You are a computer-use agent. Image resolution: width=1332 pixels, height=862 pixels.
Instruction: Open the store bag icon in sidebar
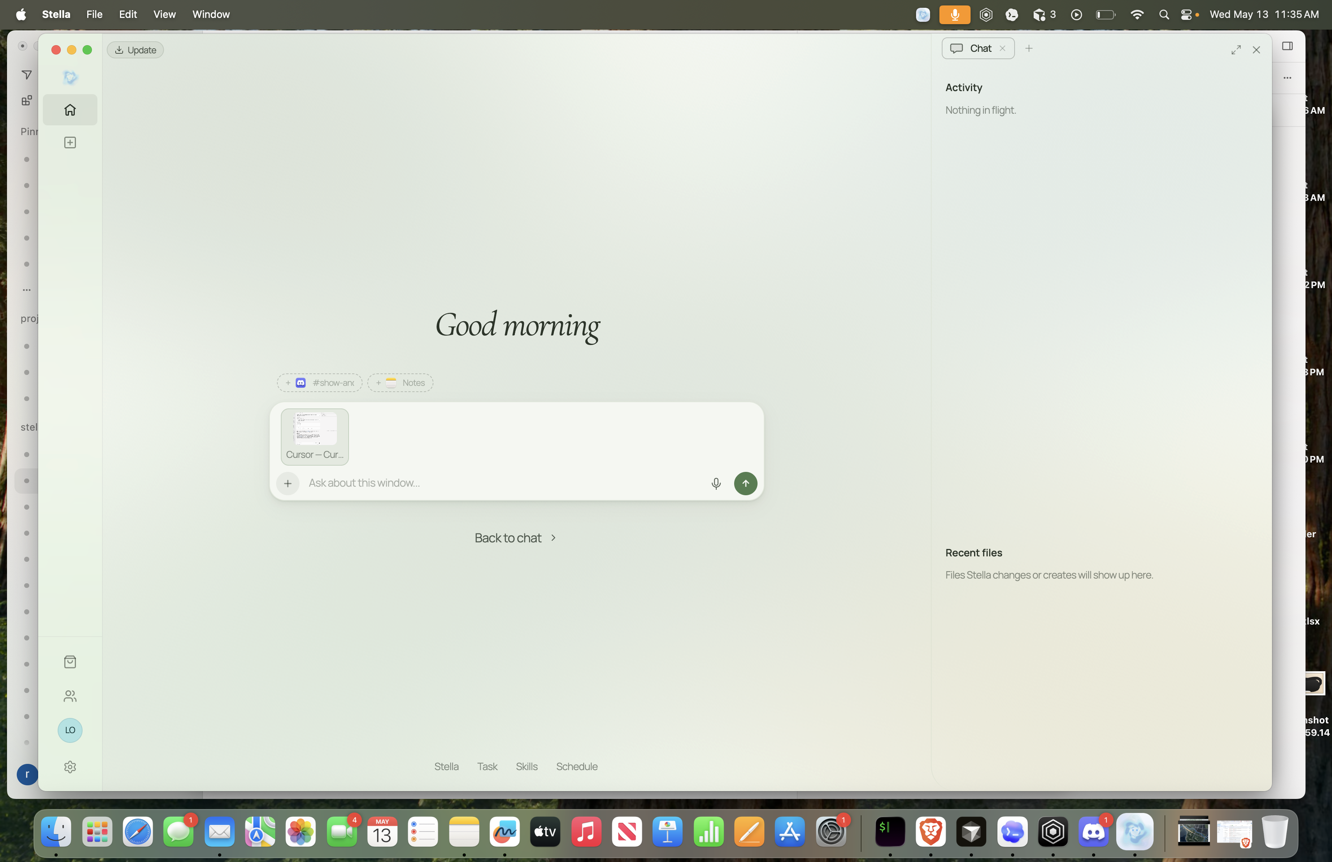click(x=70, y=662)
